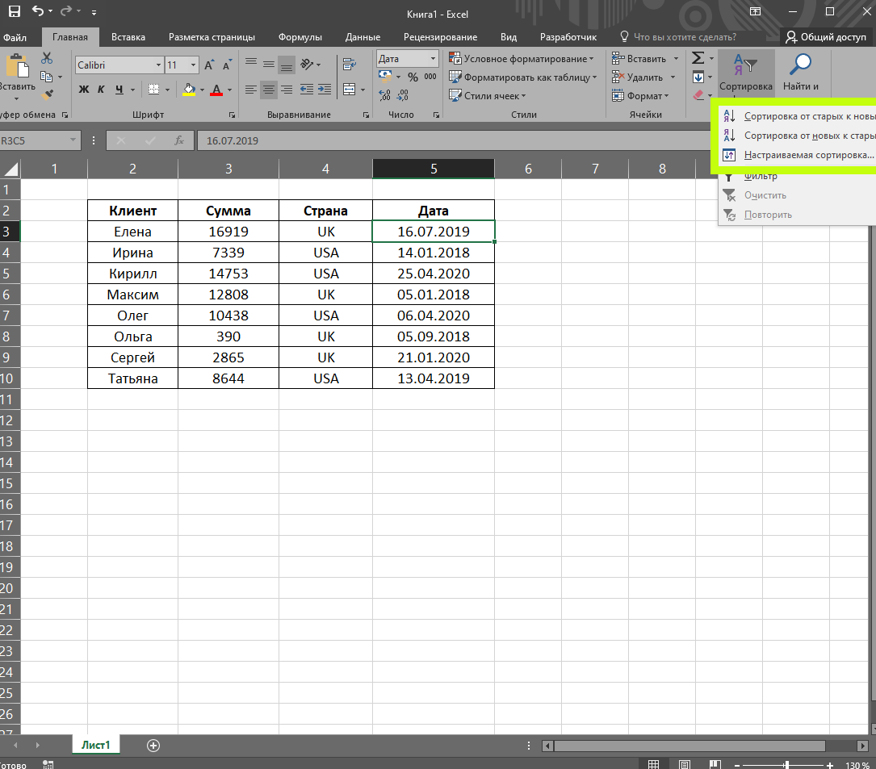The height and width of the screenshot is (769, 876).
Task: Click the Cut scissors icon
Action: pos(47,58)
